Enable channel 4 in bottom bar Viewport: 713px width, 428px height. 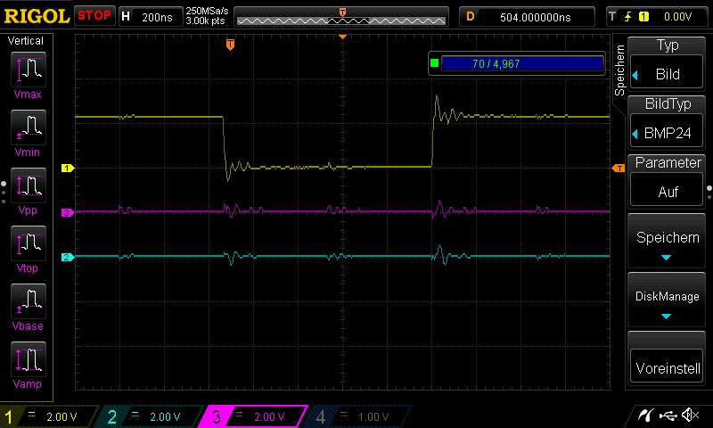pos(357,416)
